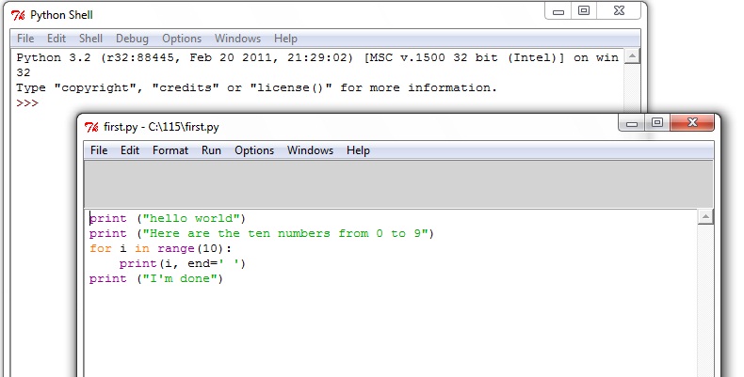
Task: Open File menu in Python Shell window
Action: [x=25, y=39]
